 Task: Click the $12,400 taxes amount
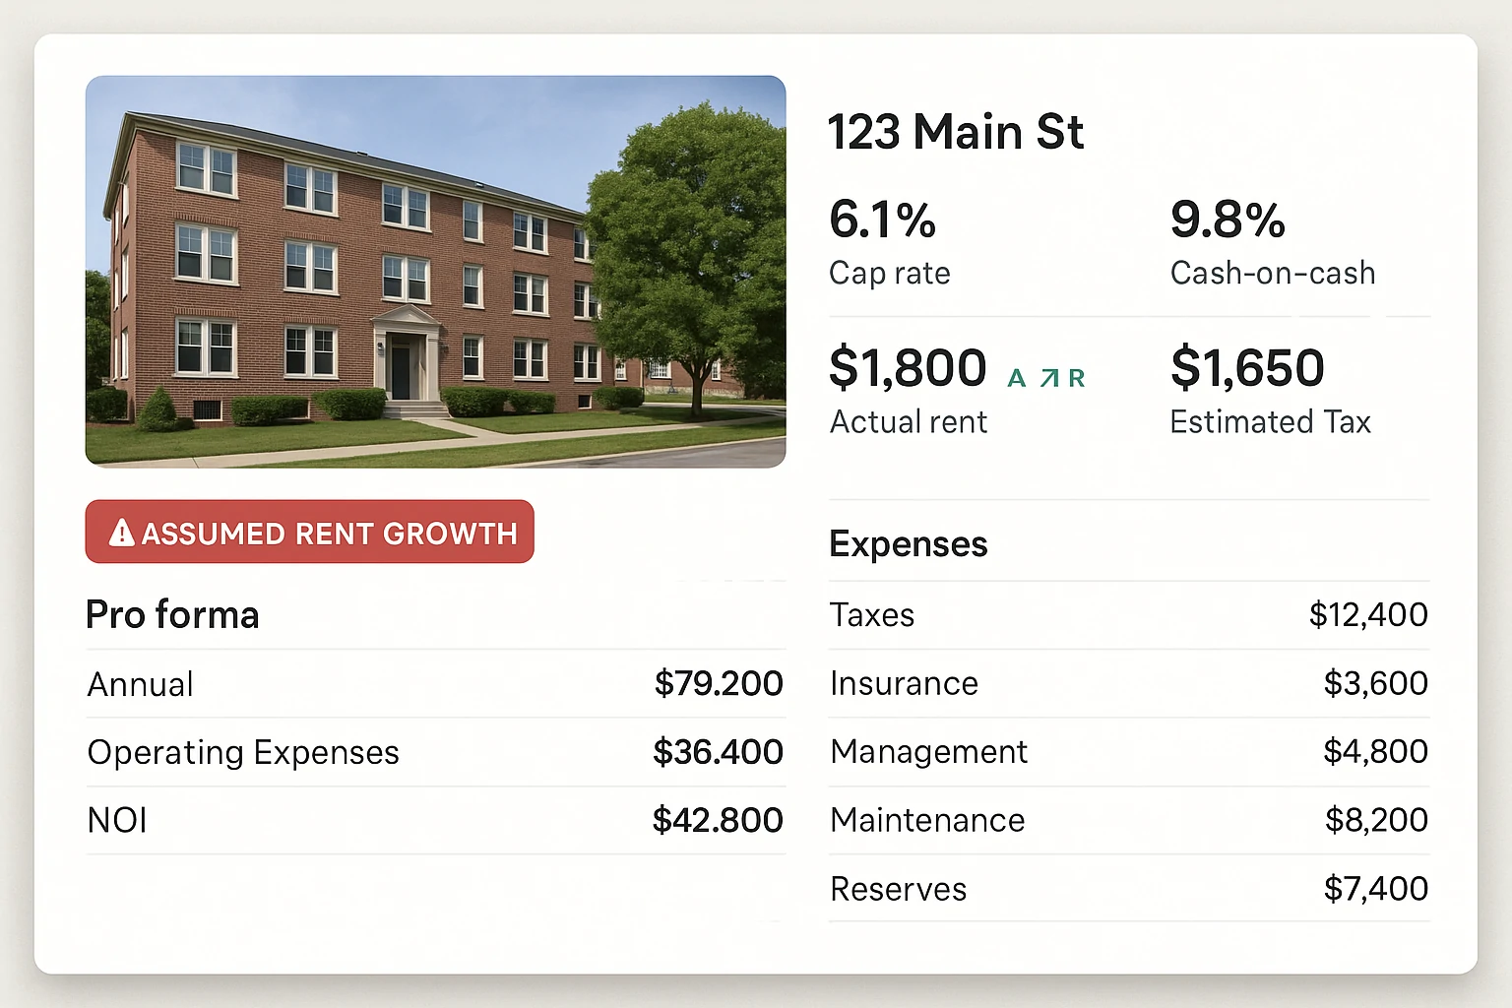pyautogui.click(x=1368, y=615)
